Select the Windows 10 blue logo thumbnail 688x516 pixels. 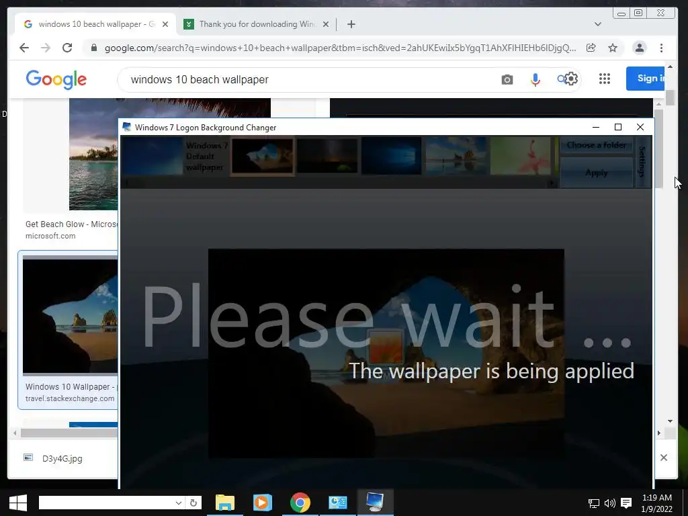pos(392,156)
